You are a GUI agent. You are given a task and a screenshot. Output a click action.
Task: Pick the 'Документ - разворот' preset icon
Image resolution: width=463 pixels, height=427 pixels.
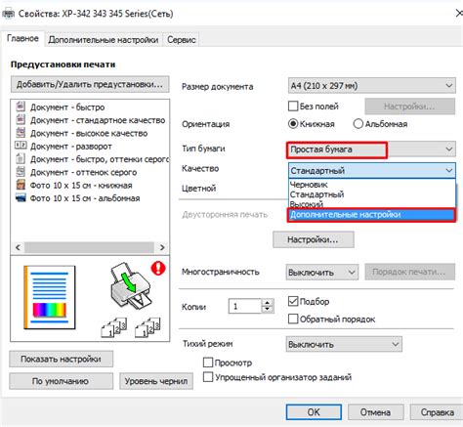coord(21,146)
